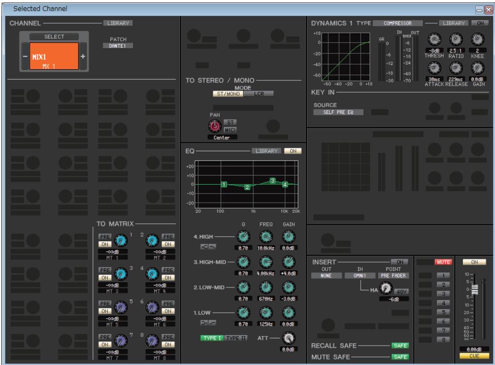
Task: Mute the MIX1 channel
Action: pos(443,262)
